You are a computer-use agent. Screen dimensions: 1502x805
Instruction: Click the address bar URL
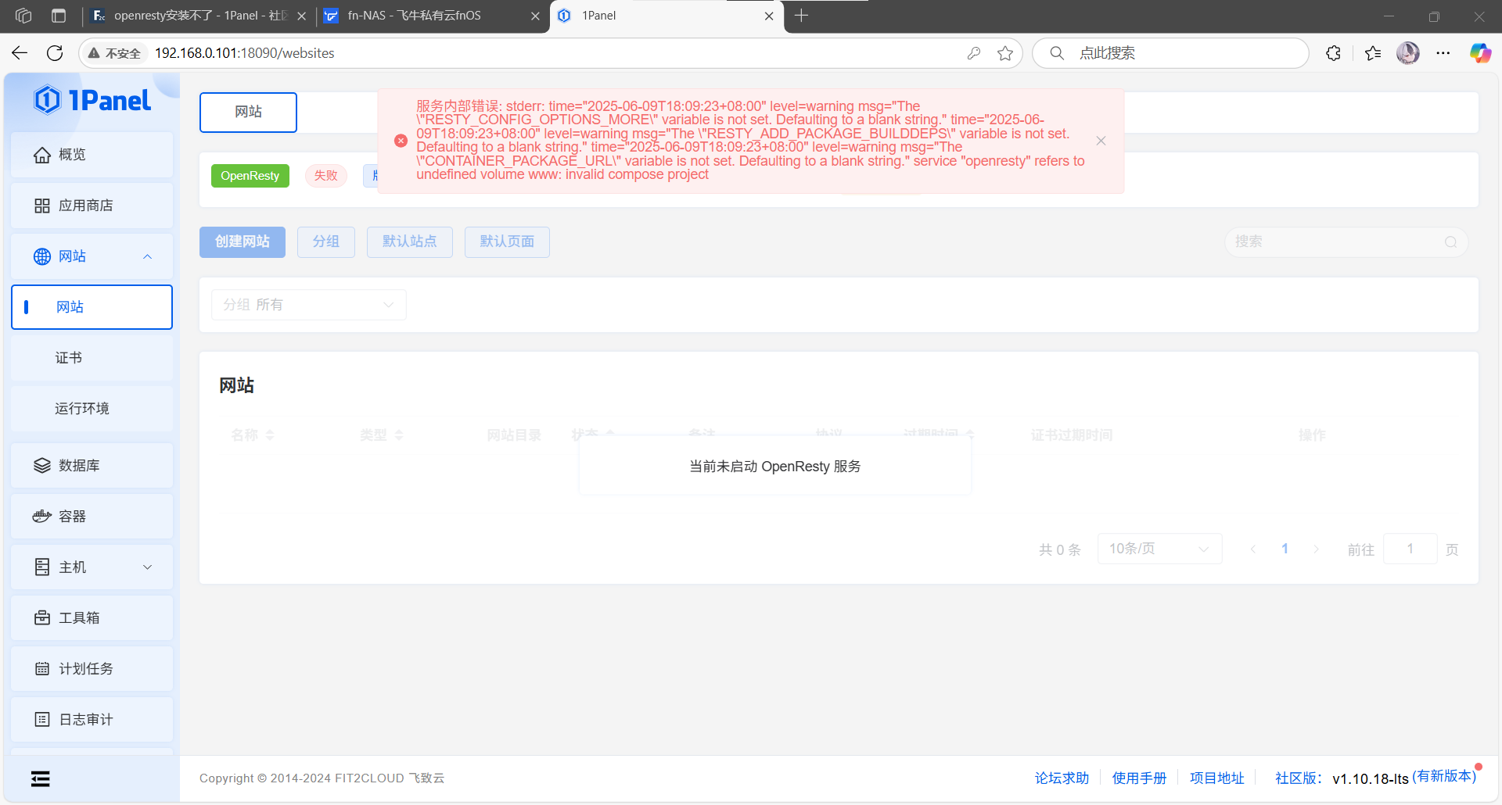click(245, 53)
